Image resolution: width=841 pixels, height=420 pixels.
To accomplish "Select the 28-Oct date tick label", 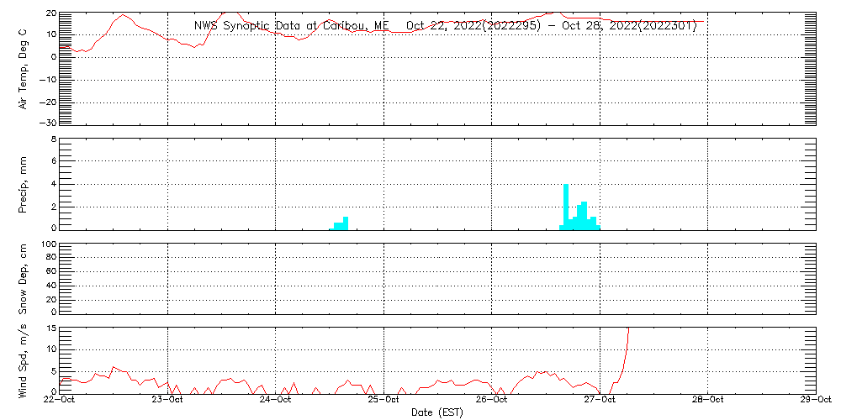I will pyautogui.click(x=708, y=401).
